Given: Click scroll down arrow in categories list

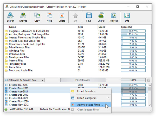Looking at the screenshot, I should click(x=150, y=105).
